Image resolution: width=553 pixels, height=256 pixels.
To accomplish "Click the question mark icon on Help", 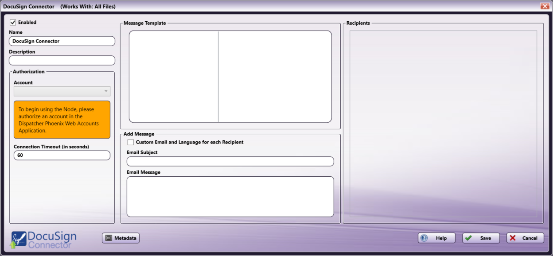I will pyautogui.click(x=424, y=238).
